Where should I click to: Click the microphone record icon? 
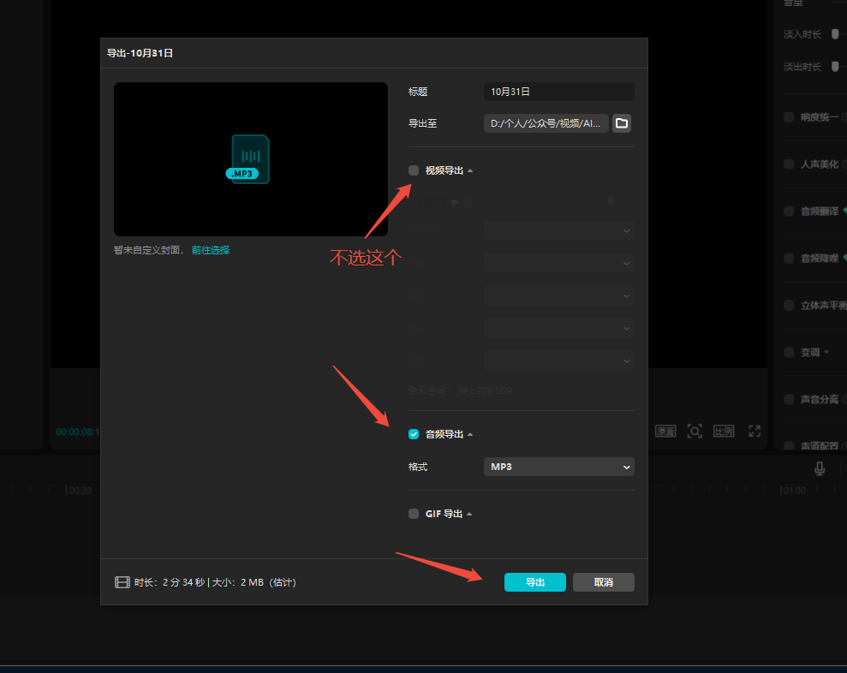[x=819, y=468]
